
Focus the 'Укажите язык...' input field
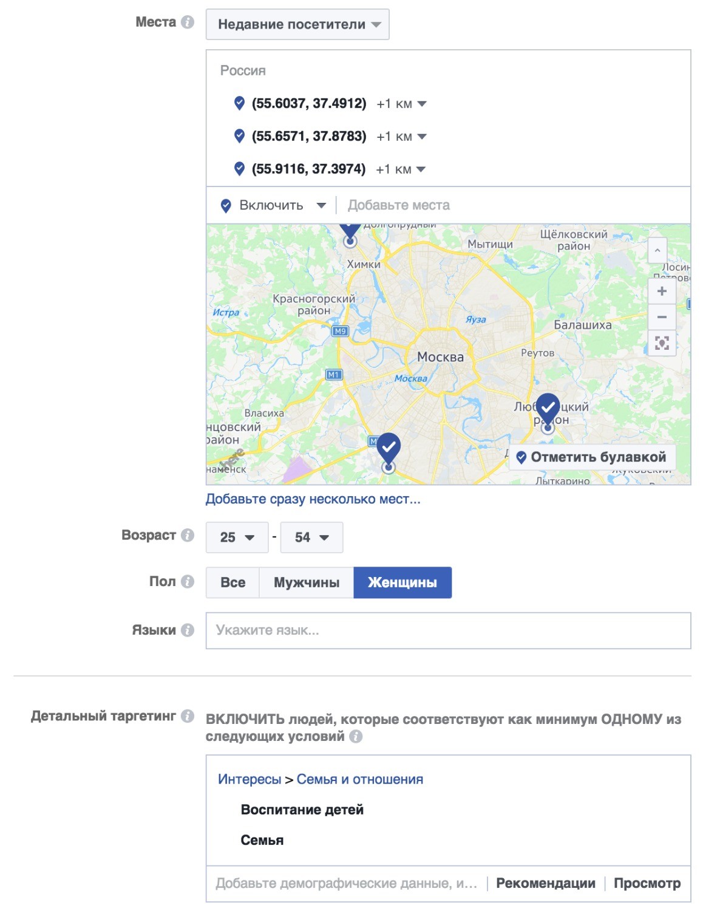click(x=448, y=630)
